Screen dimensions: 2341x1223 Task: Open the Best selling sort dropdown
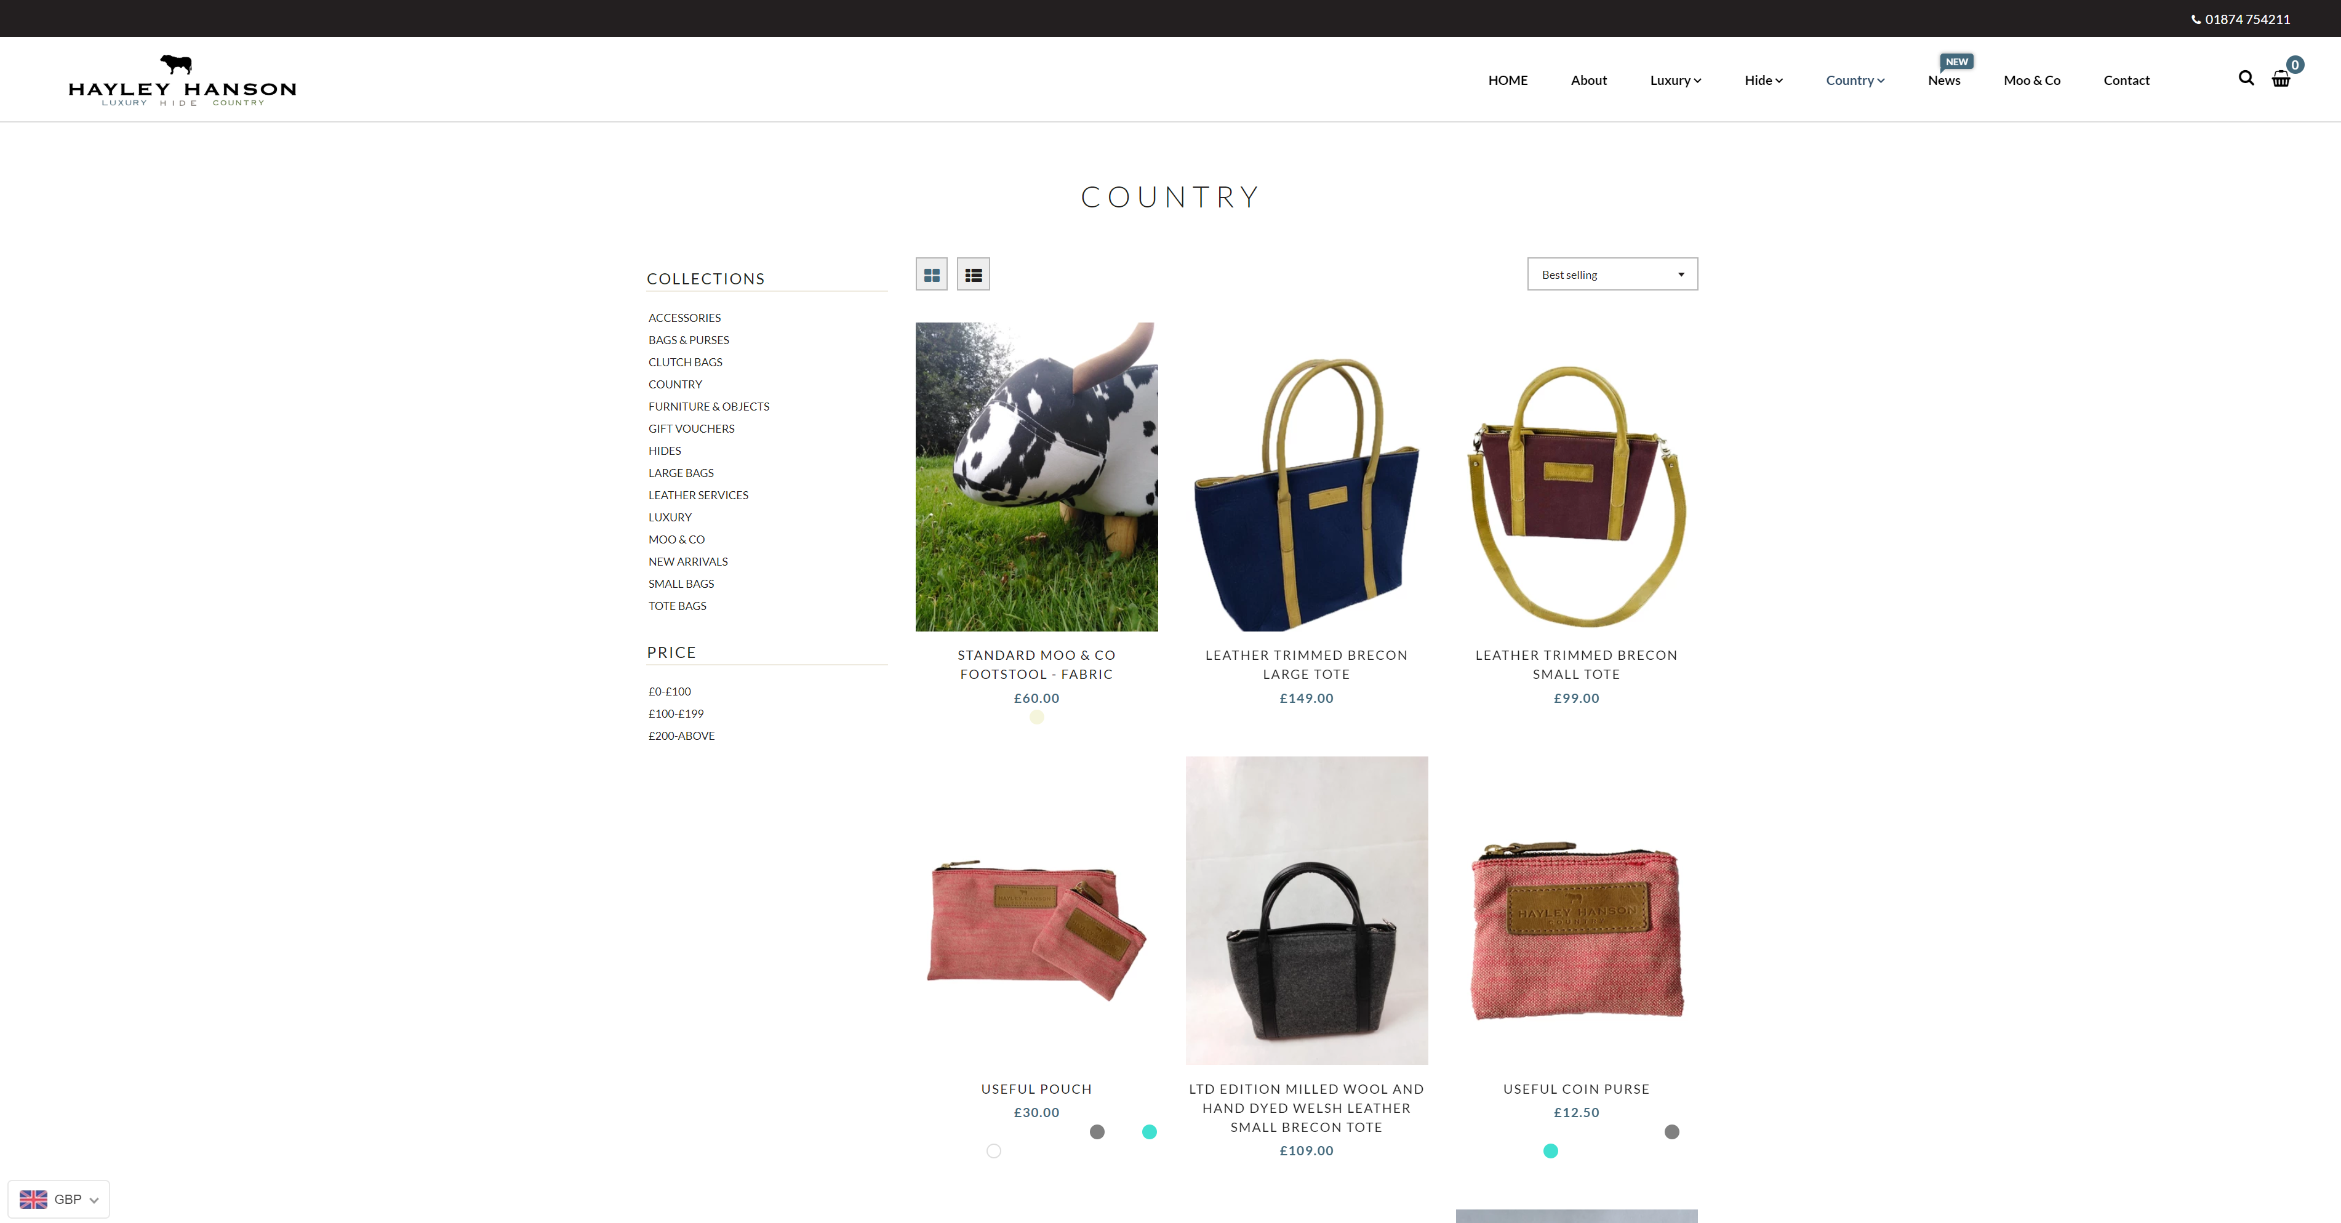click(x=1612, y=275)
